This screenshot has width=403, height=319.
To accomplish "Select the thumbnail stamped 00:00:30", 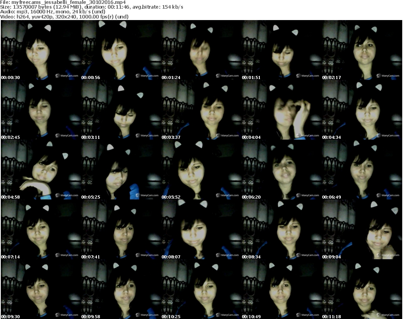I will pos(41,50).
